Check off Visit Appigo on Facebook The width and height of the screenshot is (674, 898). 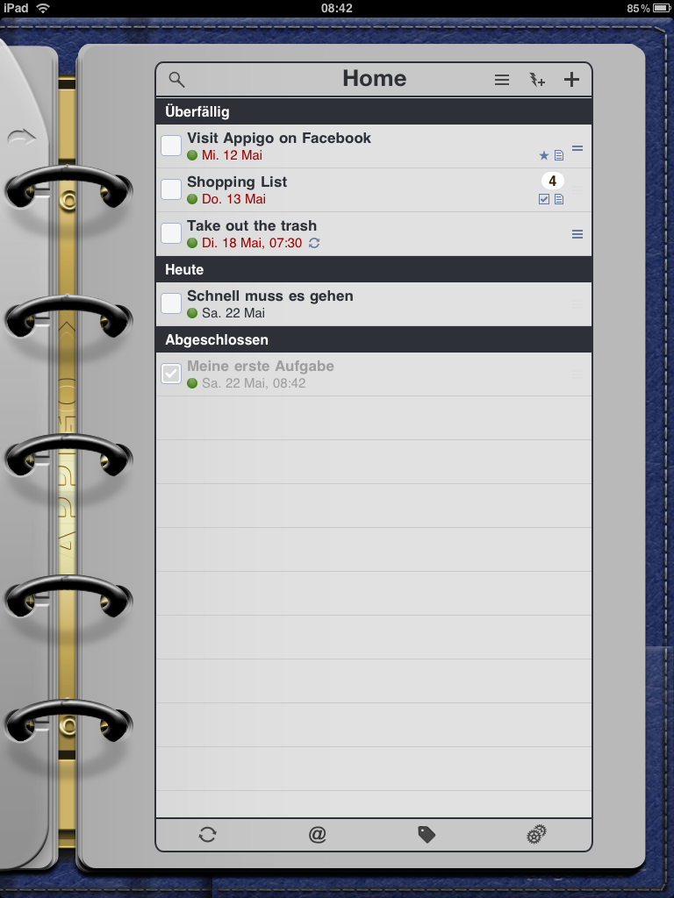click(171, 146)
